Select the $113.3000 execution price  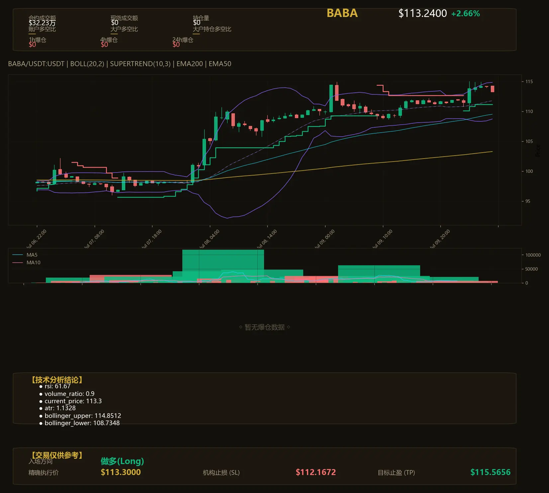pos(121,472)
